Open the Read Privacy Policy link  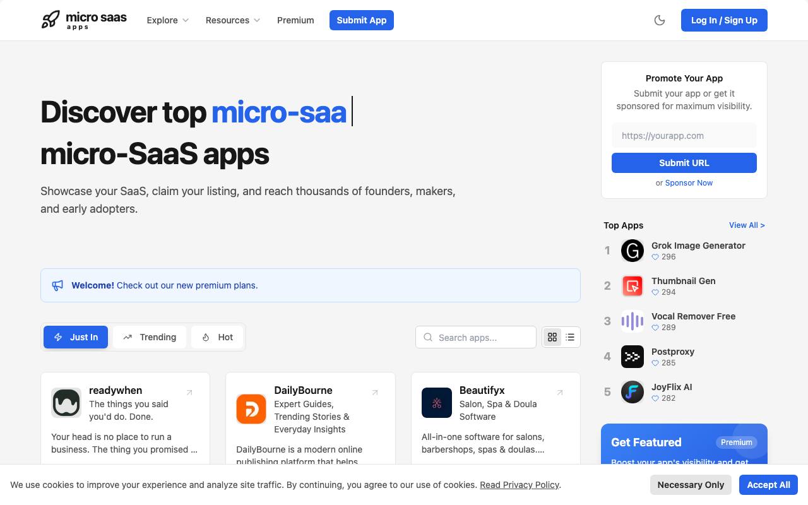tap(520, 485)
